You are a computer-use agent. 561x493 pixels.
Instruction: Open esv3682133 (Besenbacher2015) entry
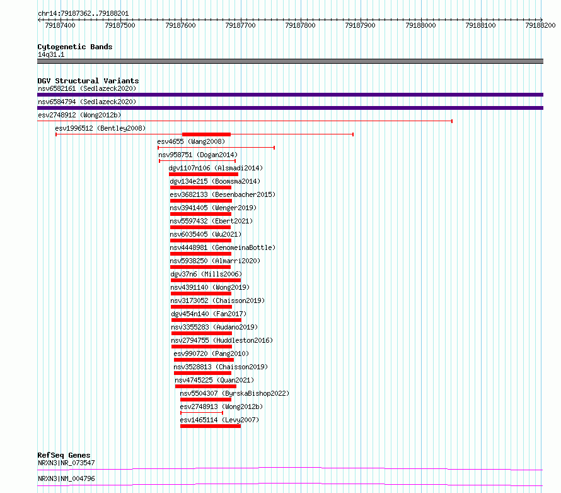[223, 194]
